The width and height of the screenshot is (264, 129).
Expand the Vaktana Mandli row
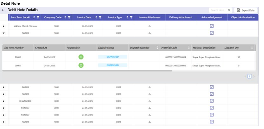(x=3, y=26)
